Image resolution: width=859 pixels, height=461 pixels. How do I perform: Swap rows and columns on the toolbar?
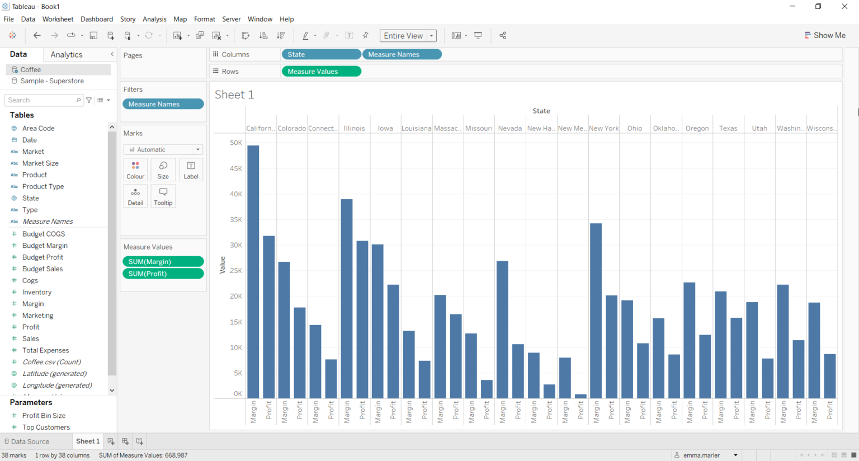pos(246,35)
